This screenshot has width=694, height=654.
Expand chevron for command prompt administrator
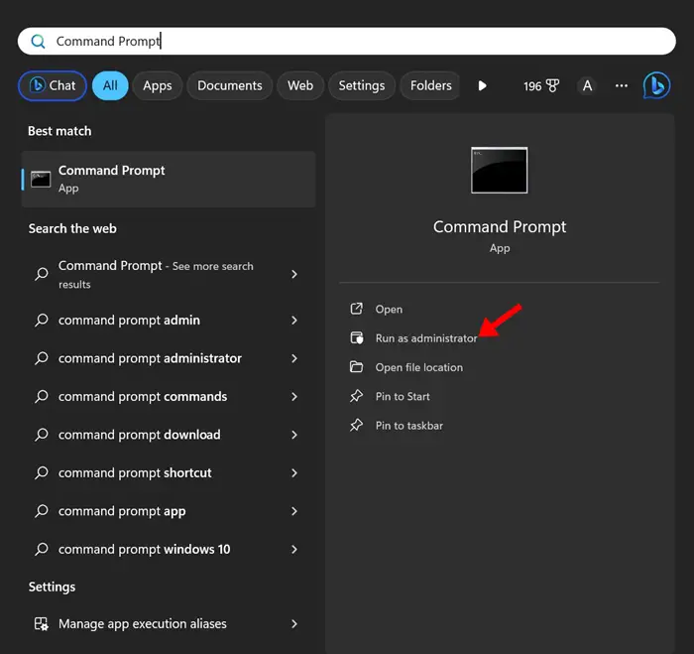pos(294,358)
